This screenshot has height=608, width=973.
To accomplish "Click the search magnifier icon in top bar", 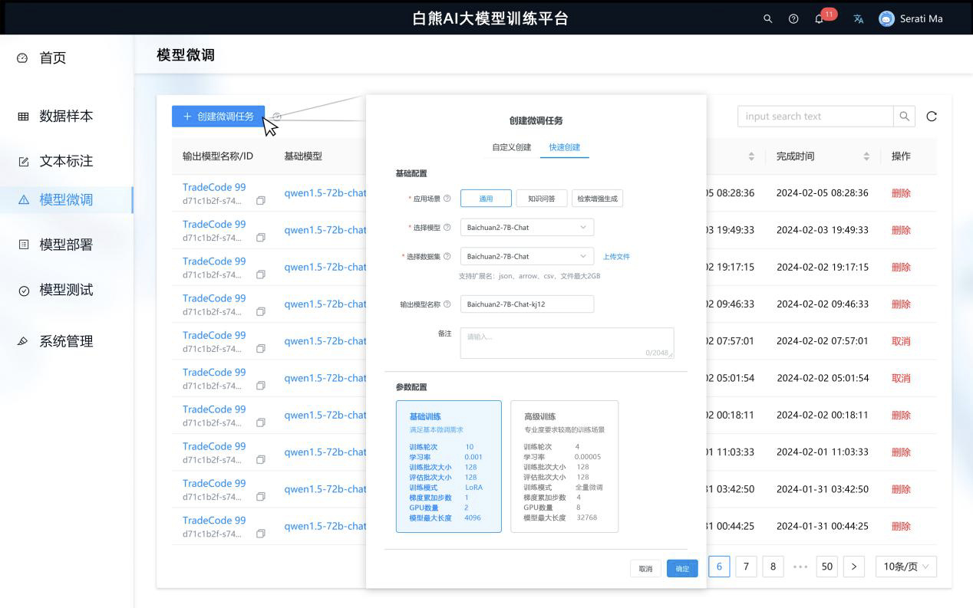I will 767,19.
